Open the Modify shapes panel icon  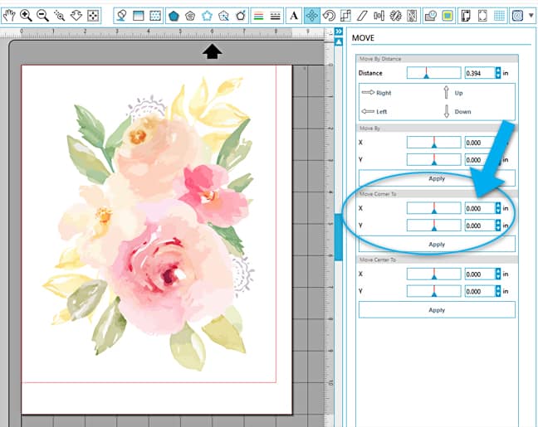(x=431, y=16)
